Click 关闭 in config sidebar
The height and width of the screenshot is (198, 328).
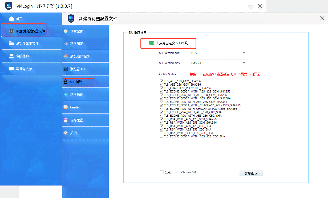(x=85, y=133)
